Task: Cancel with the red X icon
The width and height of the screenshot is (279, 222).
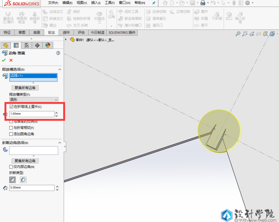Action: click(11, 60)
